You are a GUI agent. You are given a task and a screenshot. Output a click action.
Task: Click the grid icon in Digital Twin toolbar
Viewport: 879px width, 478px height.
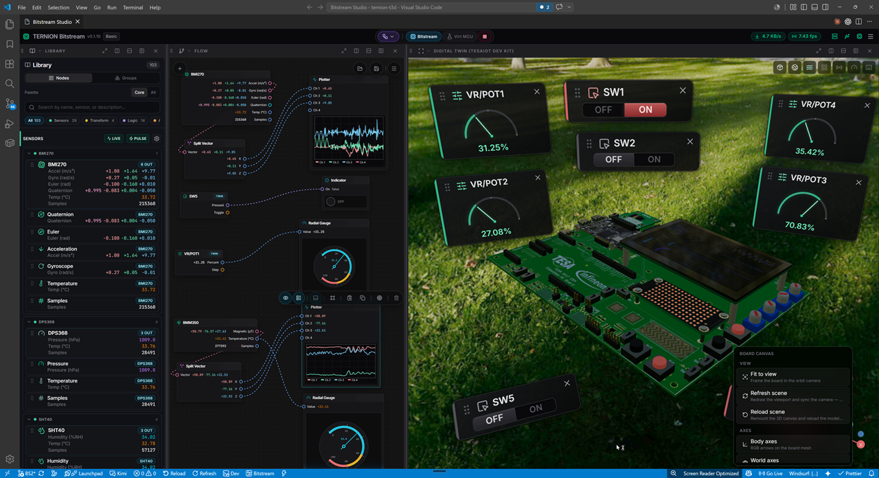pyautogui.click(x=824, y=67)
